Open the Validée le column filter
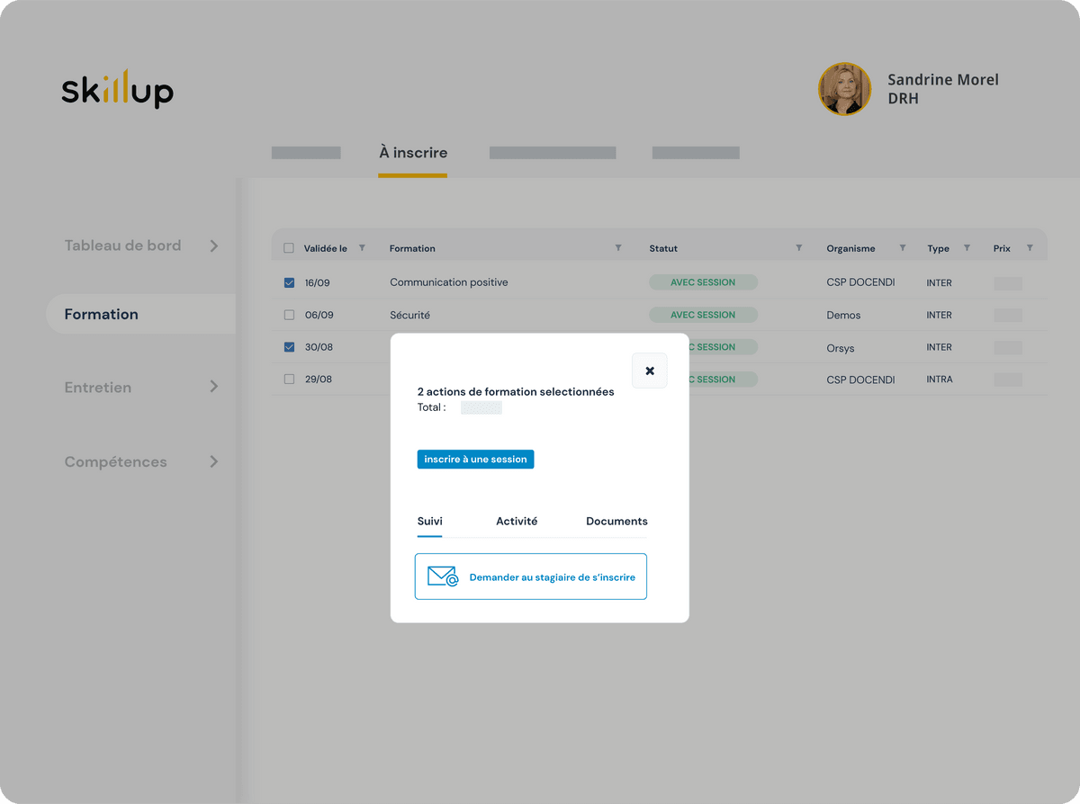This screenshot has height=804, width=1080. (362, 248)
